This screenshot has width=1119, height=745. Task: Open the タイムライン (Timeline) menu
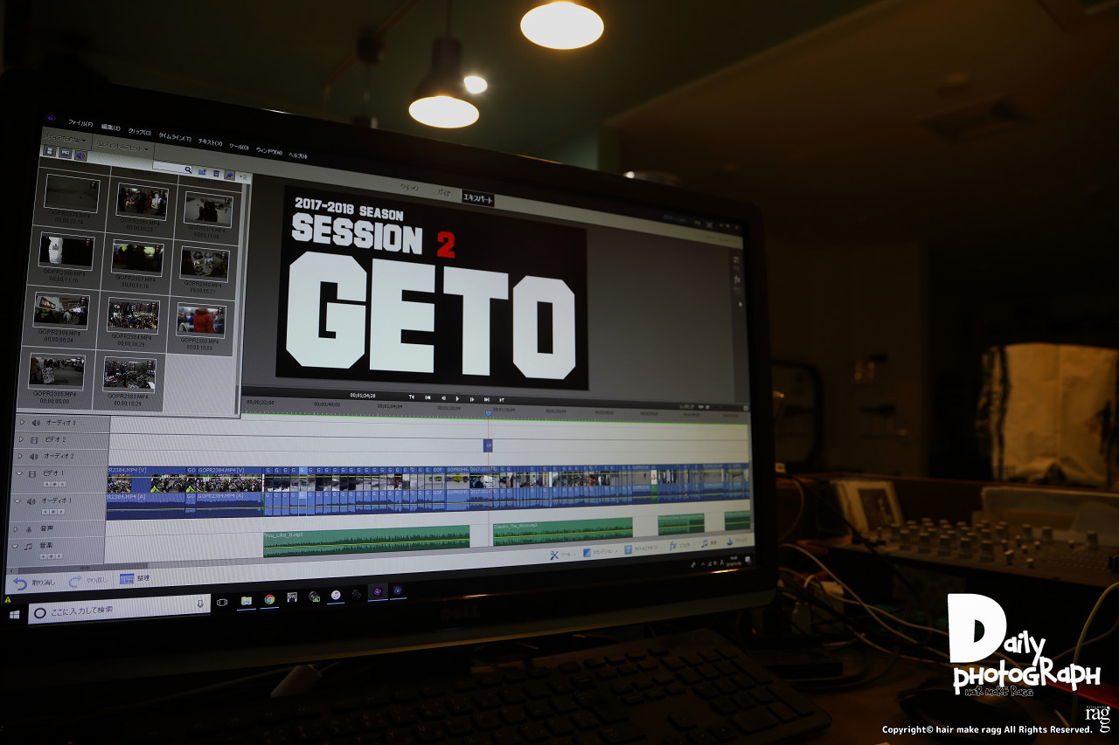(x=174, y=138)
